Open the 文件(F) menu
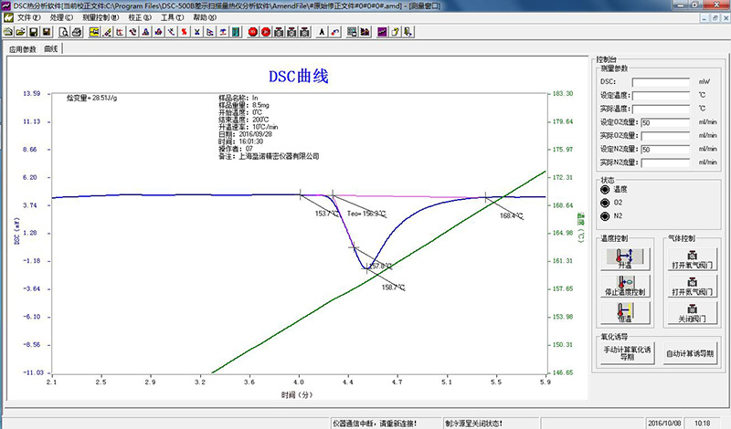 [29, 17]
